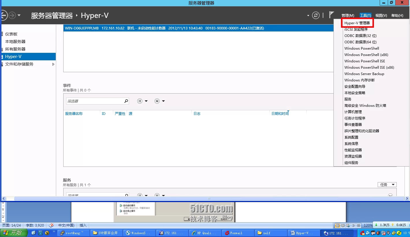
Task: Open the notifications flag icon
Action: (x=331, y=15)
